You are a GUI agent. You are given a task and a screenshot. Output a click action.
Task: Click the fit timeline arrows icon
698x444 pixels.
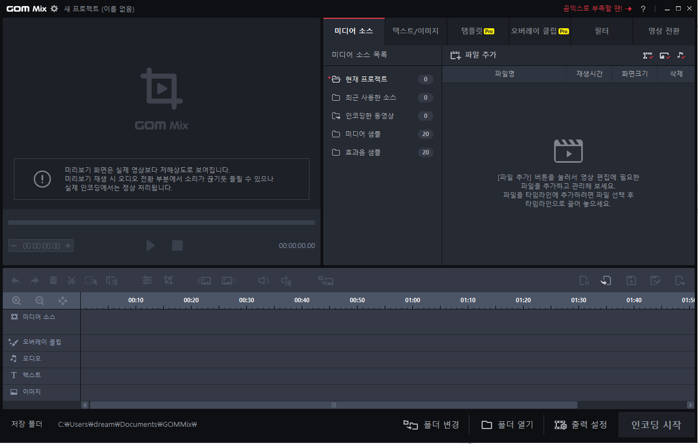63,301
